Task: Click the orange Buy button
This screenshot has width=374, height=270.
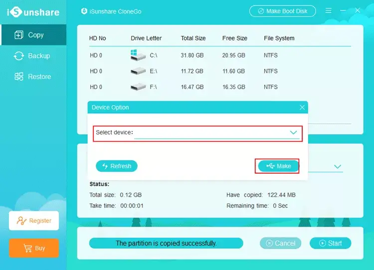Action: point(34,248)
